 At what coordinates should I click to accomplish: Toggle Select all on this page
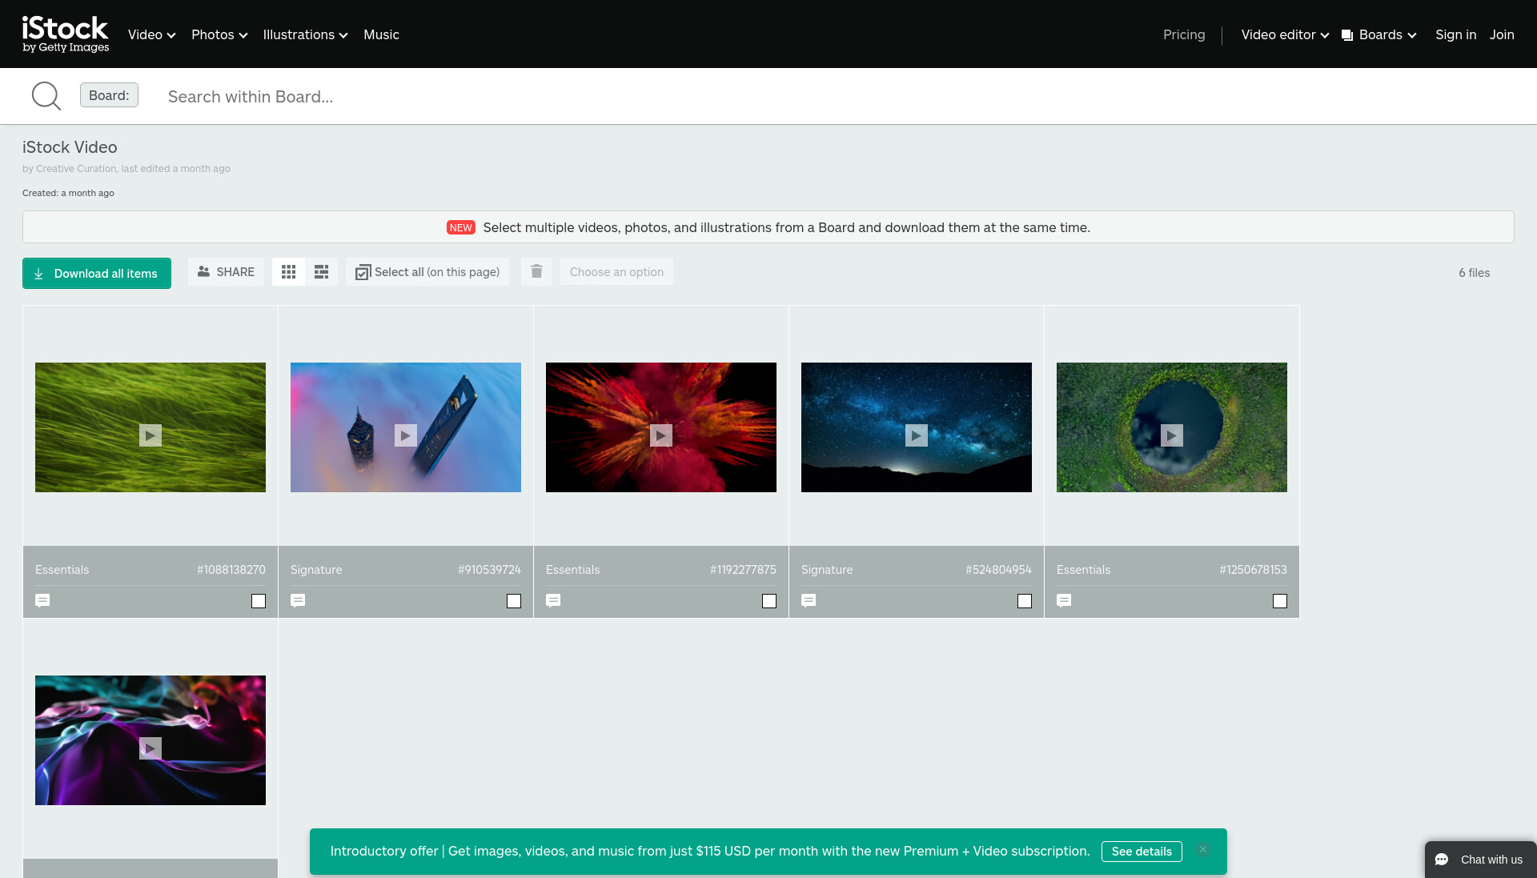(x=427, y=272)
